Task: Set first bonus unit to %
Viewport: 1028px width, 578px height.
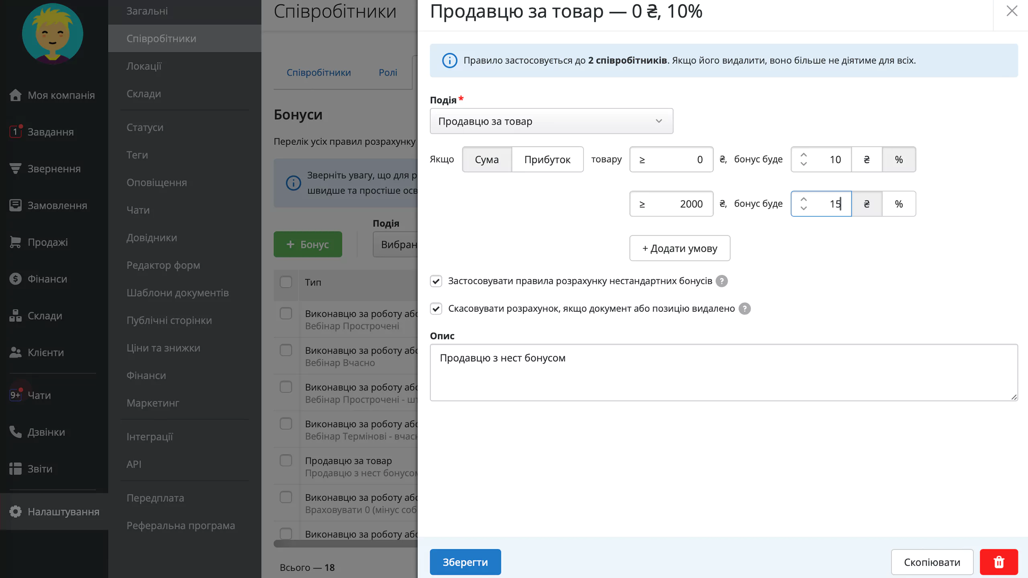Action: 899,159
